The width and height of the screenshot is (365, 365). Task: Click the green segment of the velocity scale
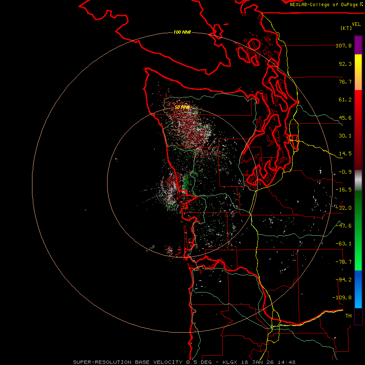[358, 230]
